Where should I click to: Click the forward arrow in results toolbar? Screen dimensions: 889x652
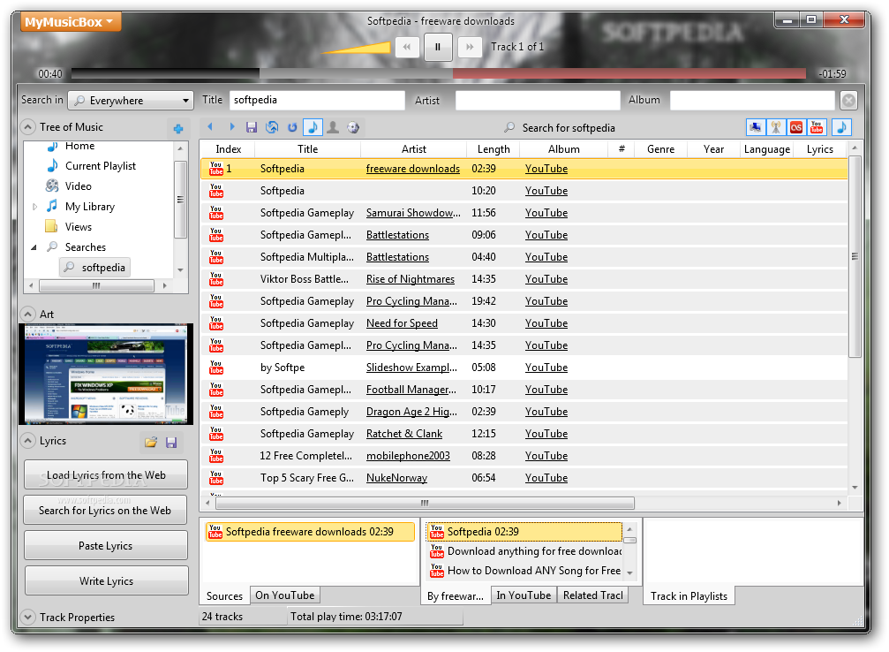tap(232, 127)
